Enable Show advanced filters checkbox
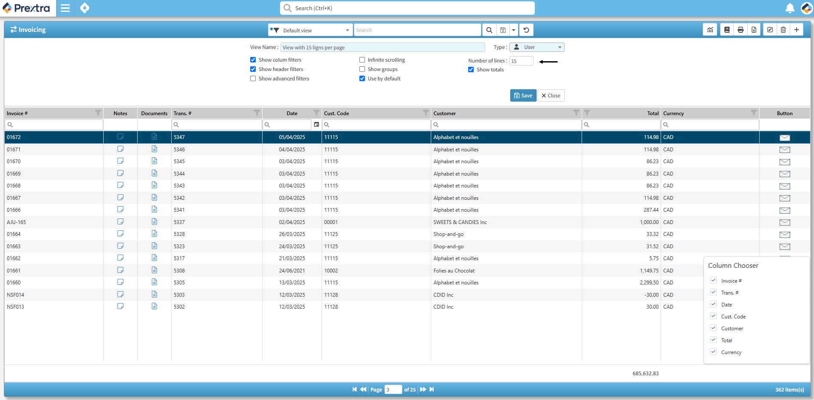The width and height of the screenshot is (814, 400). pyautogui.click(x=253, y=79)
